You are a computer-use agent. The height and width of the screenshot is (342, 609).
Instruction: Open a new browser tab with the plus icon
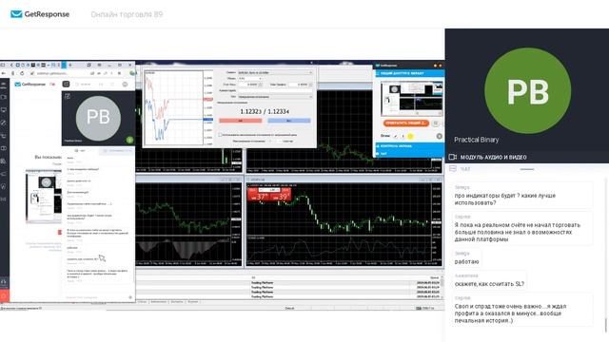70,65
